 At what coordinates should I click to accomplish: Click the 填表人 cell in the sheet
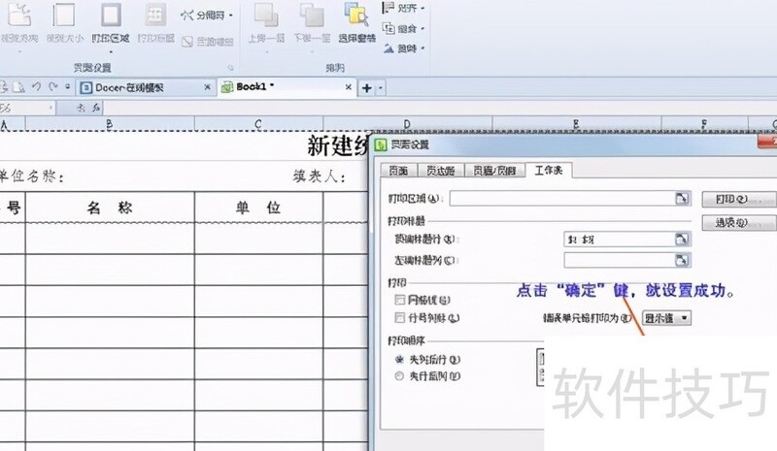point(319,177)
